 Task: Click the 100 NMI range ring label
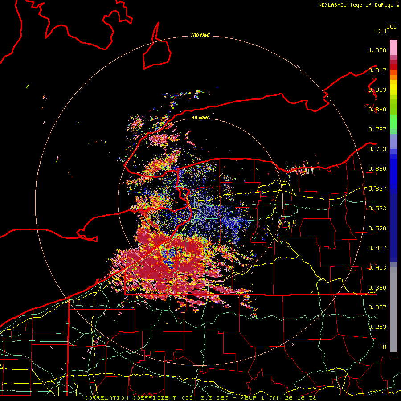200,35
